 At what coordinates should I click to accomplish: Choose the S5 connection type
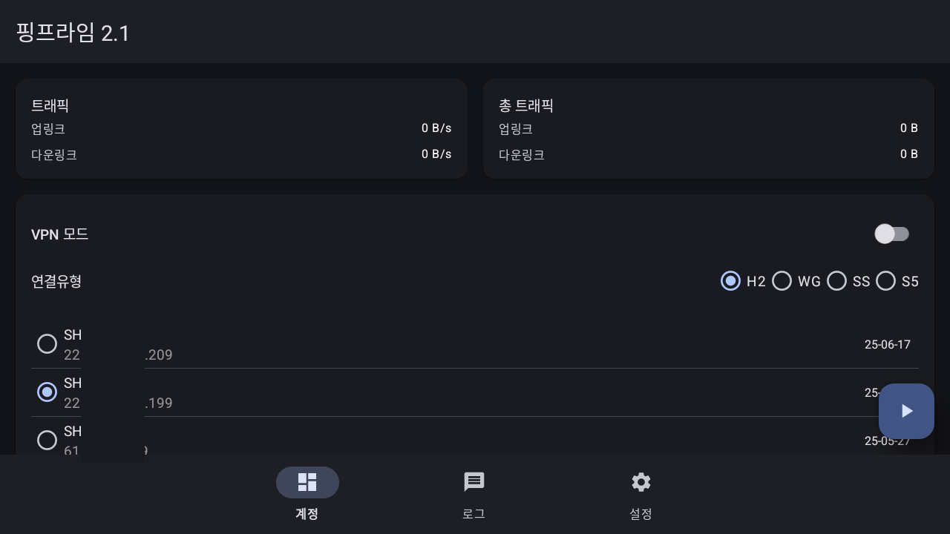click(x=886, y=281)
